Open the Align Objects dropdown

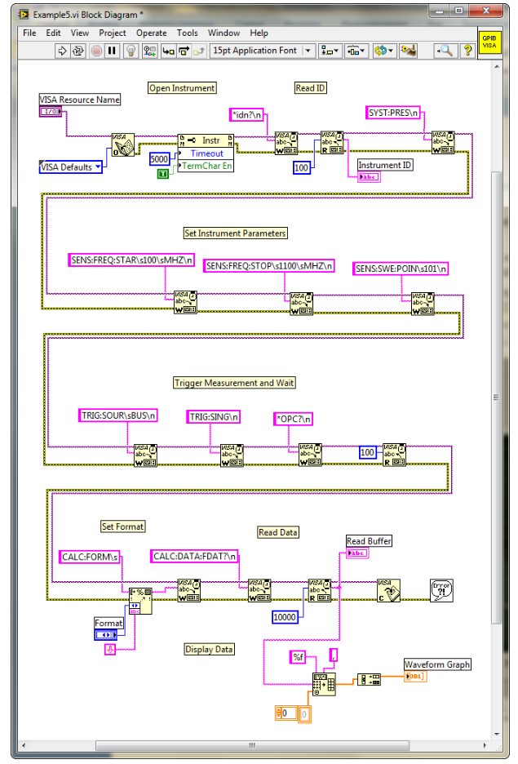pos(330,51)
